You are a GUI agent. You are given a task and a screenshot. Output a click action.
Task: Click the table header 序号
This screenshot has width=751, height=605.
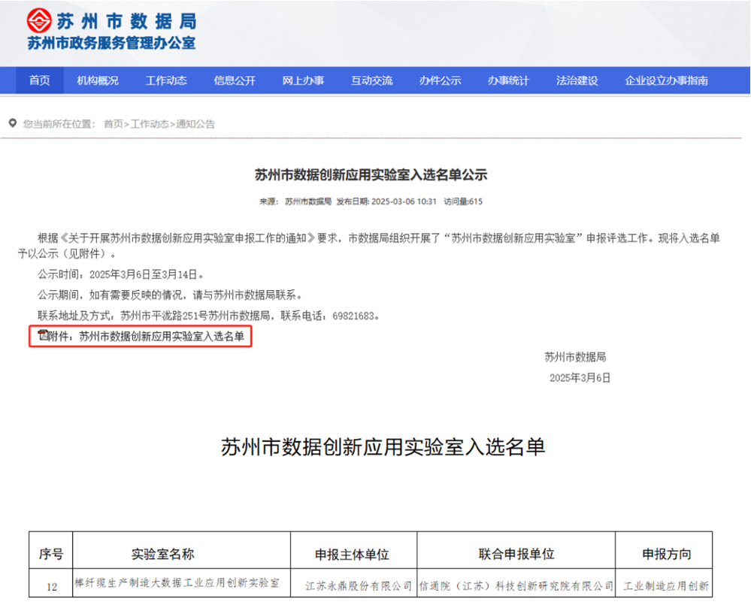51,554
